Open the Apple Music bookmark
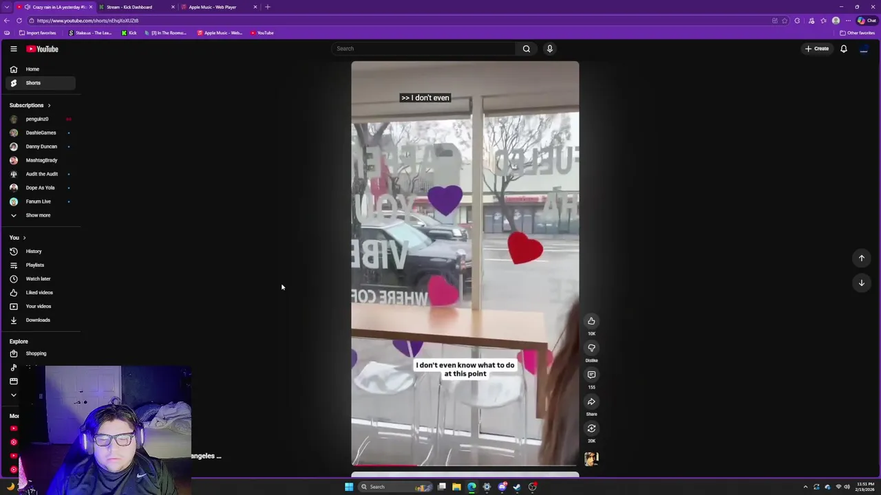This screenshot has height=495, width=881. pos(220,33)
